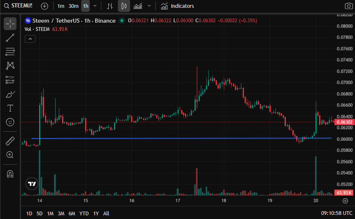Click the add symbol plus icon
This screenshot has height=219, width=355.
[44, 6]
